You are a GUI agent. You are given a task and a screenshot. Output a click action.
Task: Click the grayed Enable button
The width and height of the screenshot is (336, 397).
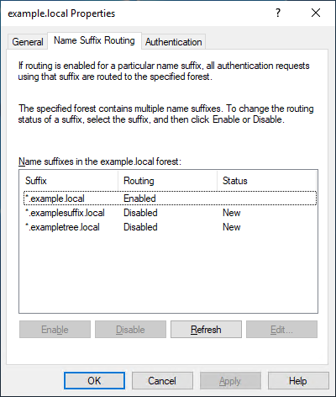tap(55, 330)
